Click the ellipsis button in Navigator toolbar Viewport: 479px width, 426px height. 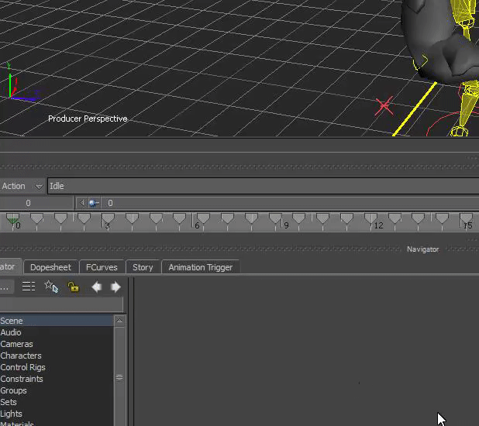pyautogui.click(x=5, y=287)
